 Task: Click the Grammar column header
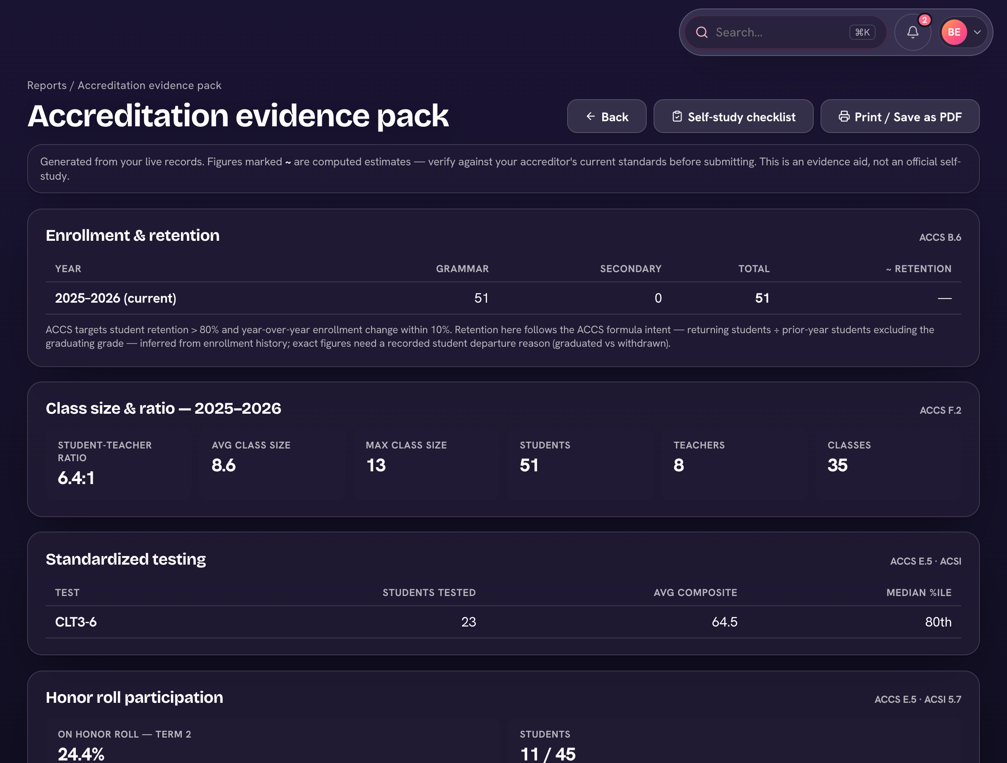[x=462, y=269]
